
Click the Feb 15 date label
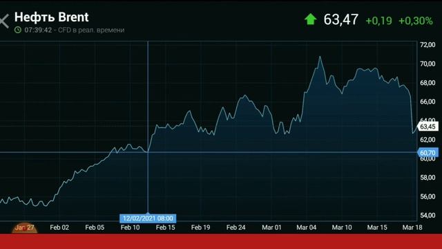[x=165, y=228]
